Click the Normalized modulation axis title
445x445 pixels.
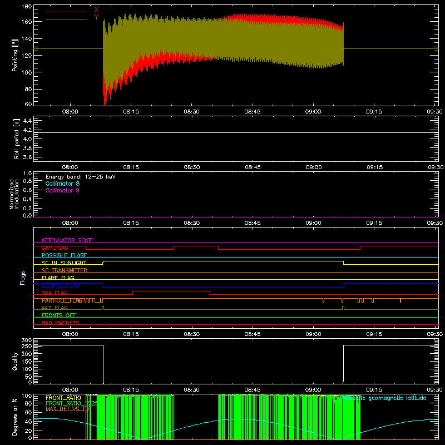pos(14,194)
